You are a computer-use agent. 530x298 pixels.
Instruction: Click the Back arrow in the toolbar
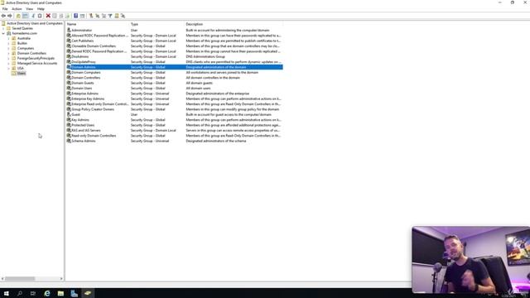(x=3, y=16)
